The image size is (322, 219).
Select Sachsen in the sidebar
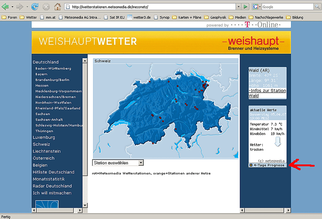[43, 114]
